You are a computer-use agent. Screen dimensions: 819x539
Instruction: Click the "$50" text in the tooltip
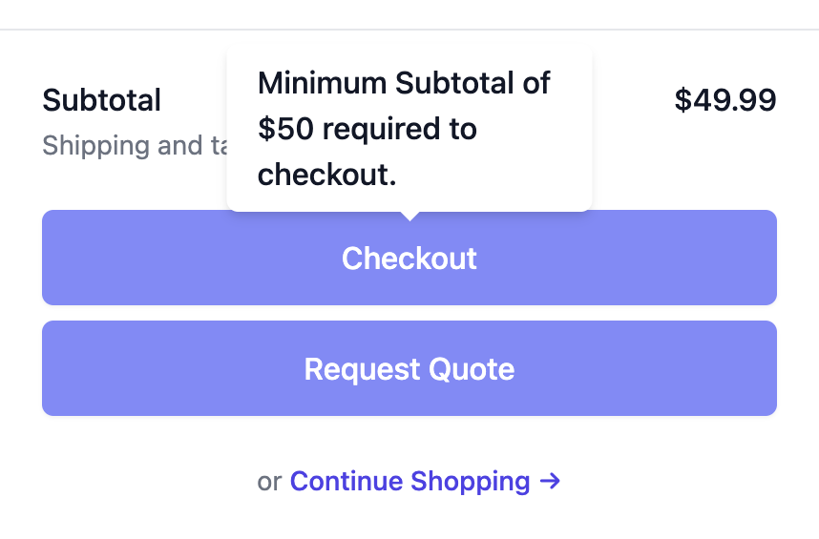[285, 129]
